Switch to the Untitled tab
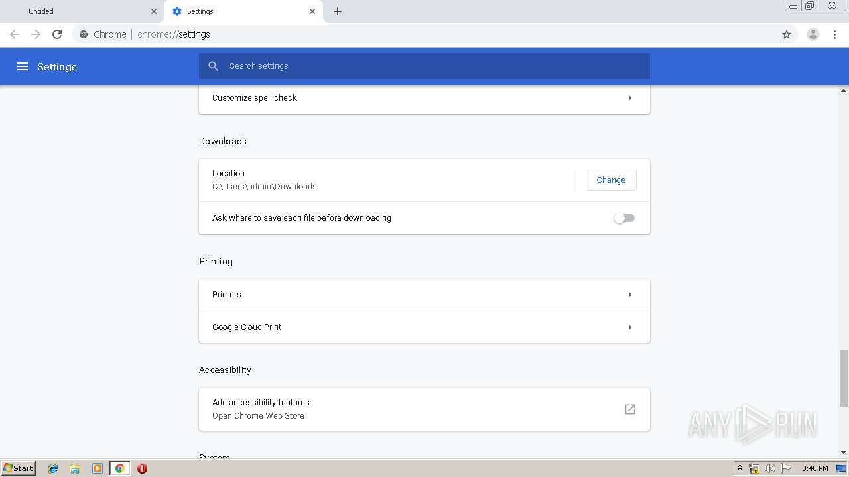 pos(82,11)
